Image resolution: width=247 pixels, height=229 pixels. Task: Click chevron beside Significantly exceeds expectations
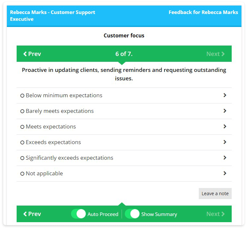[x=225, y=158]
